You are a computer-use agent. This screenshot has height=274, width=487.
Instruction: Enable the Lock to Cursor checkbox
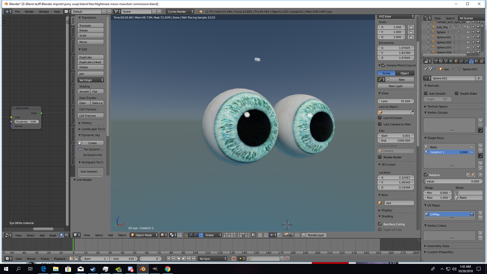point(380,118)
